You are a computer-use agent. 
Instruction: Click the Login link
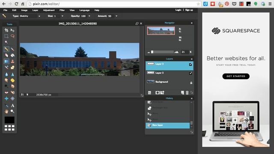[178, 10]
